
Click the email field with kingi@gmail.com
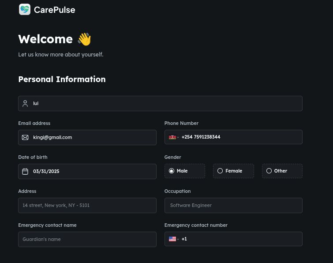point(87,137)
